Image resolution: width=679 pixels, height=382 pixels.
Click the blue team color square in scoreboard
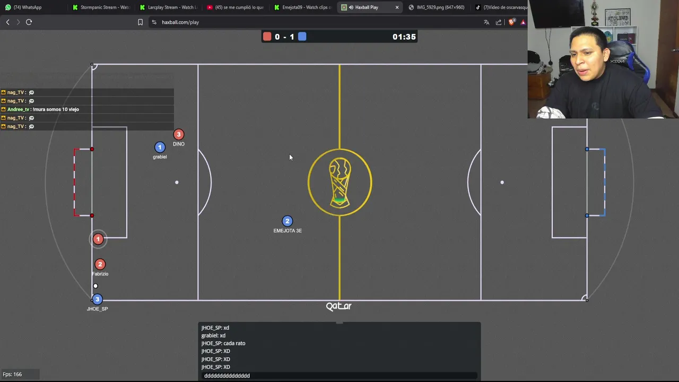pyautogui.click(x=302, y=37)
